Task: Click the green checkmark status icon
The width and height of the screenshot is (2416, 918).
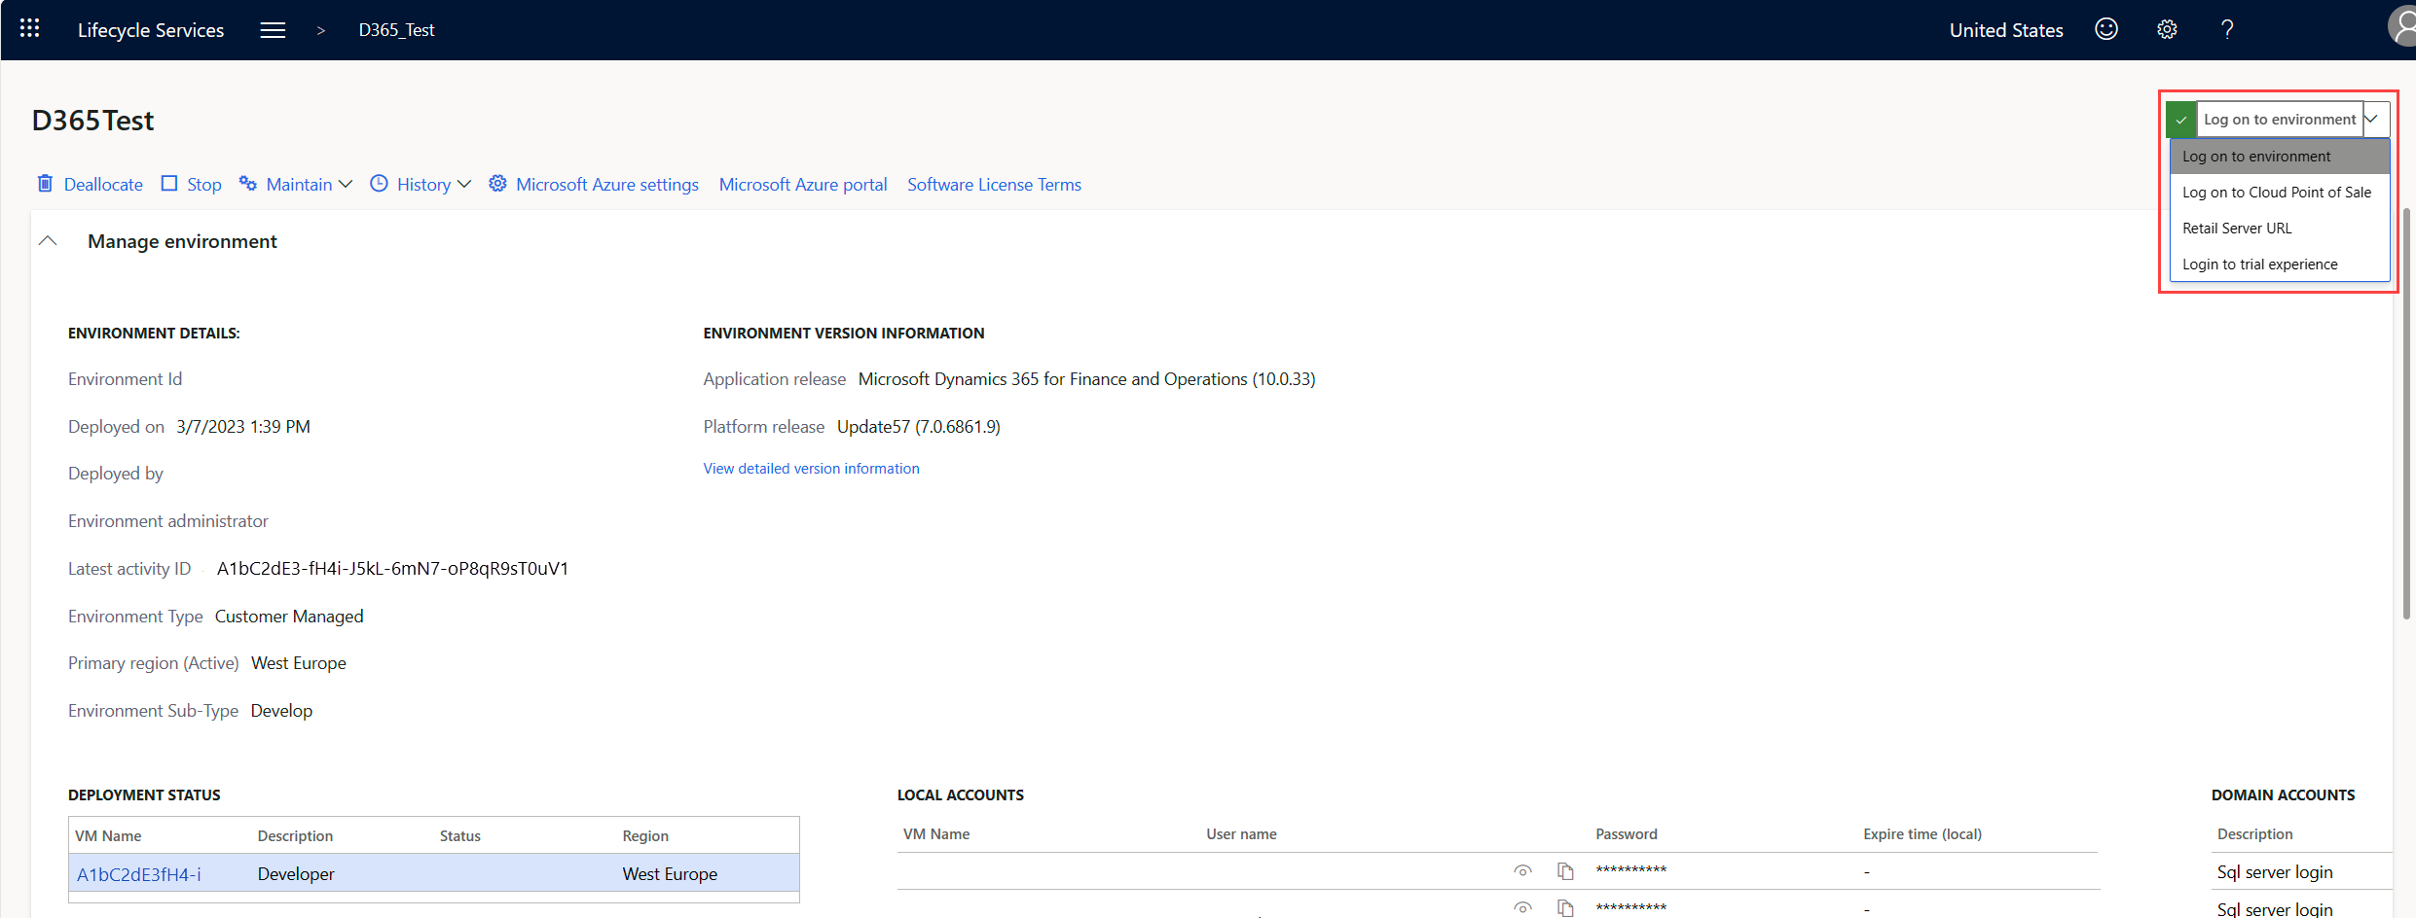Action: (x=2181, y=120)
